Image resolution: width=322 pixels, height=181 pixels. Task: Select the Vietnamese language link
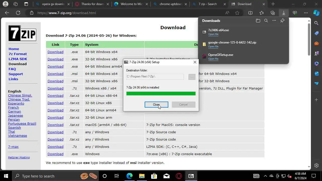[x=17, y=135]
